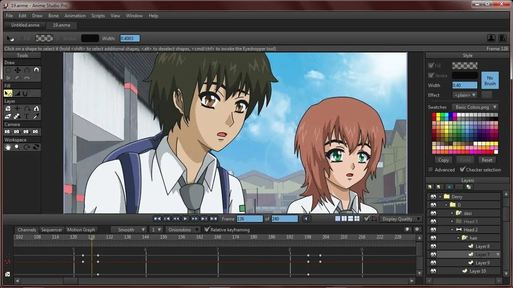Pick the Eyedropper tool in Layer section

36,116
